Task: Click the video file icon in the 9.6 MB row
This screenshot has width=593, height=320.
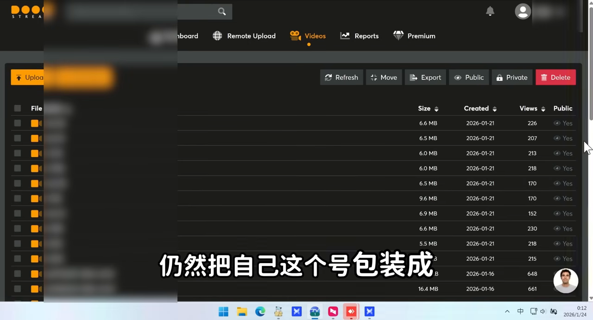Action: [36, 198]
